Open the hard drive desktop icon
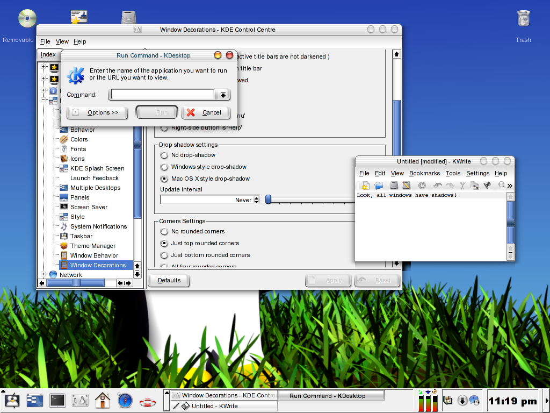This screenshot has width=550, height=413. click(x=129, y=17)
